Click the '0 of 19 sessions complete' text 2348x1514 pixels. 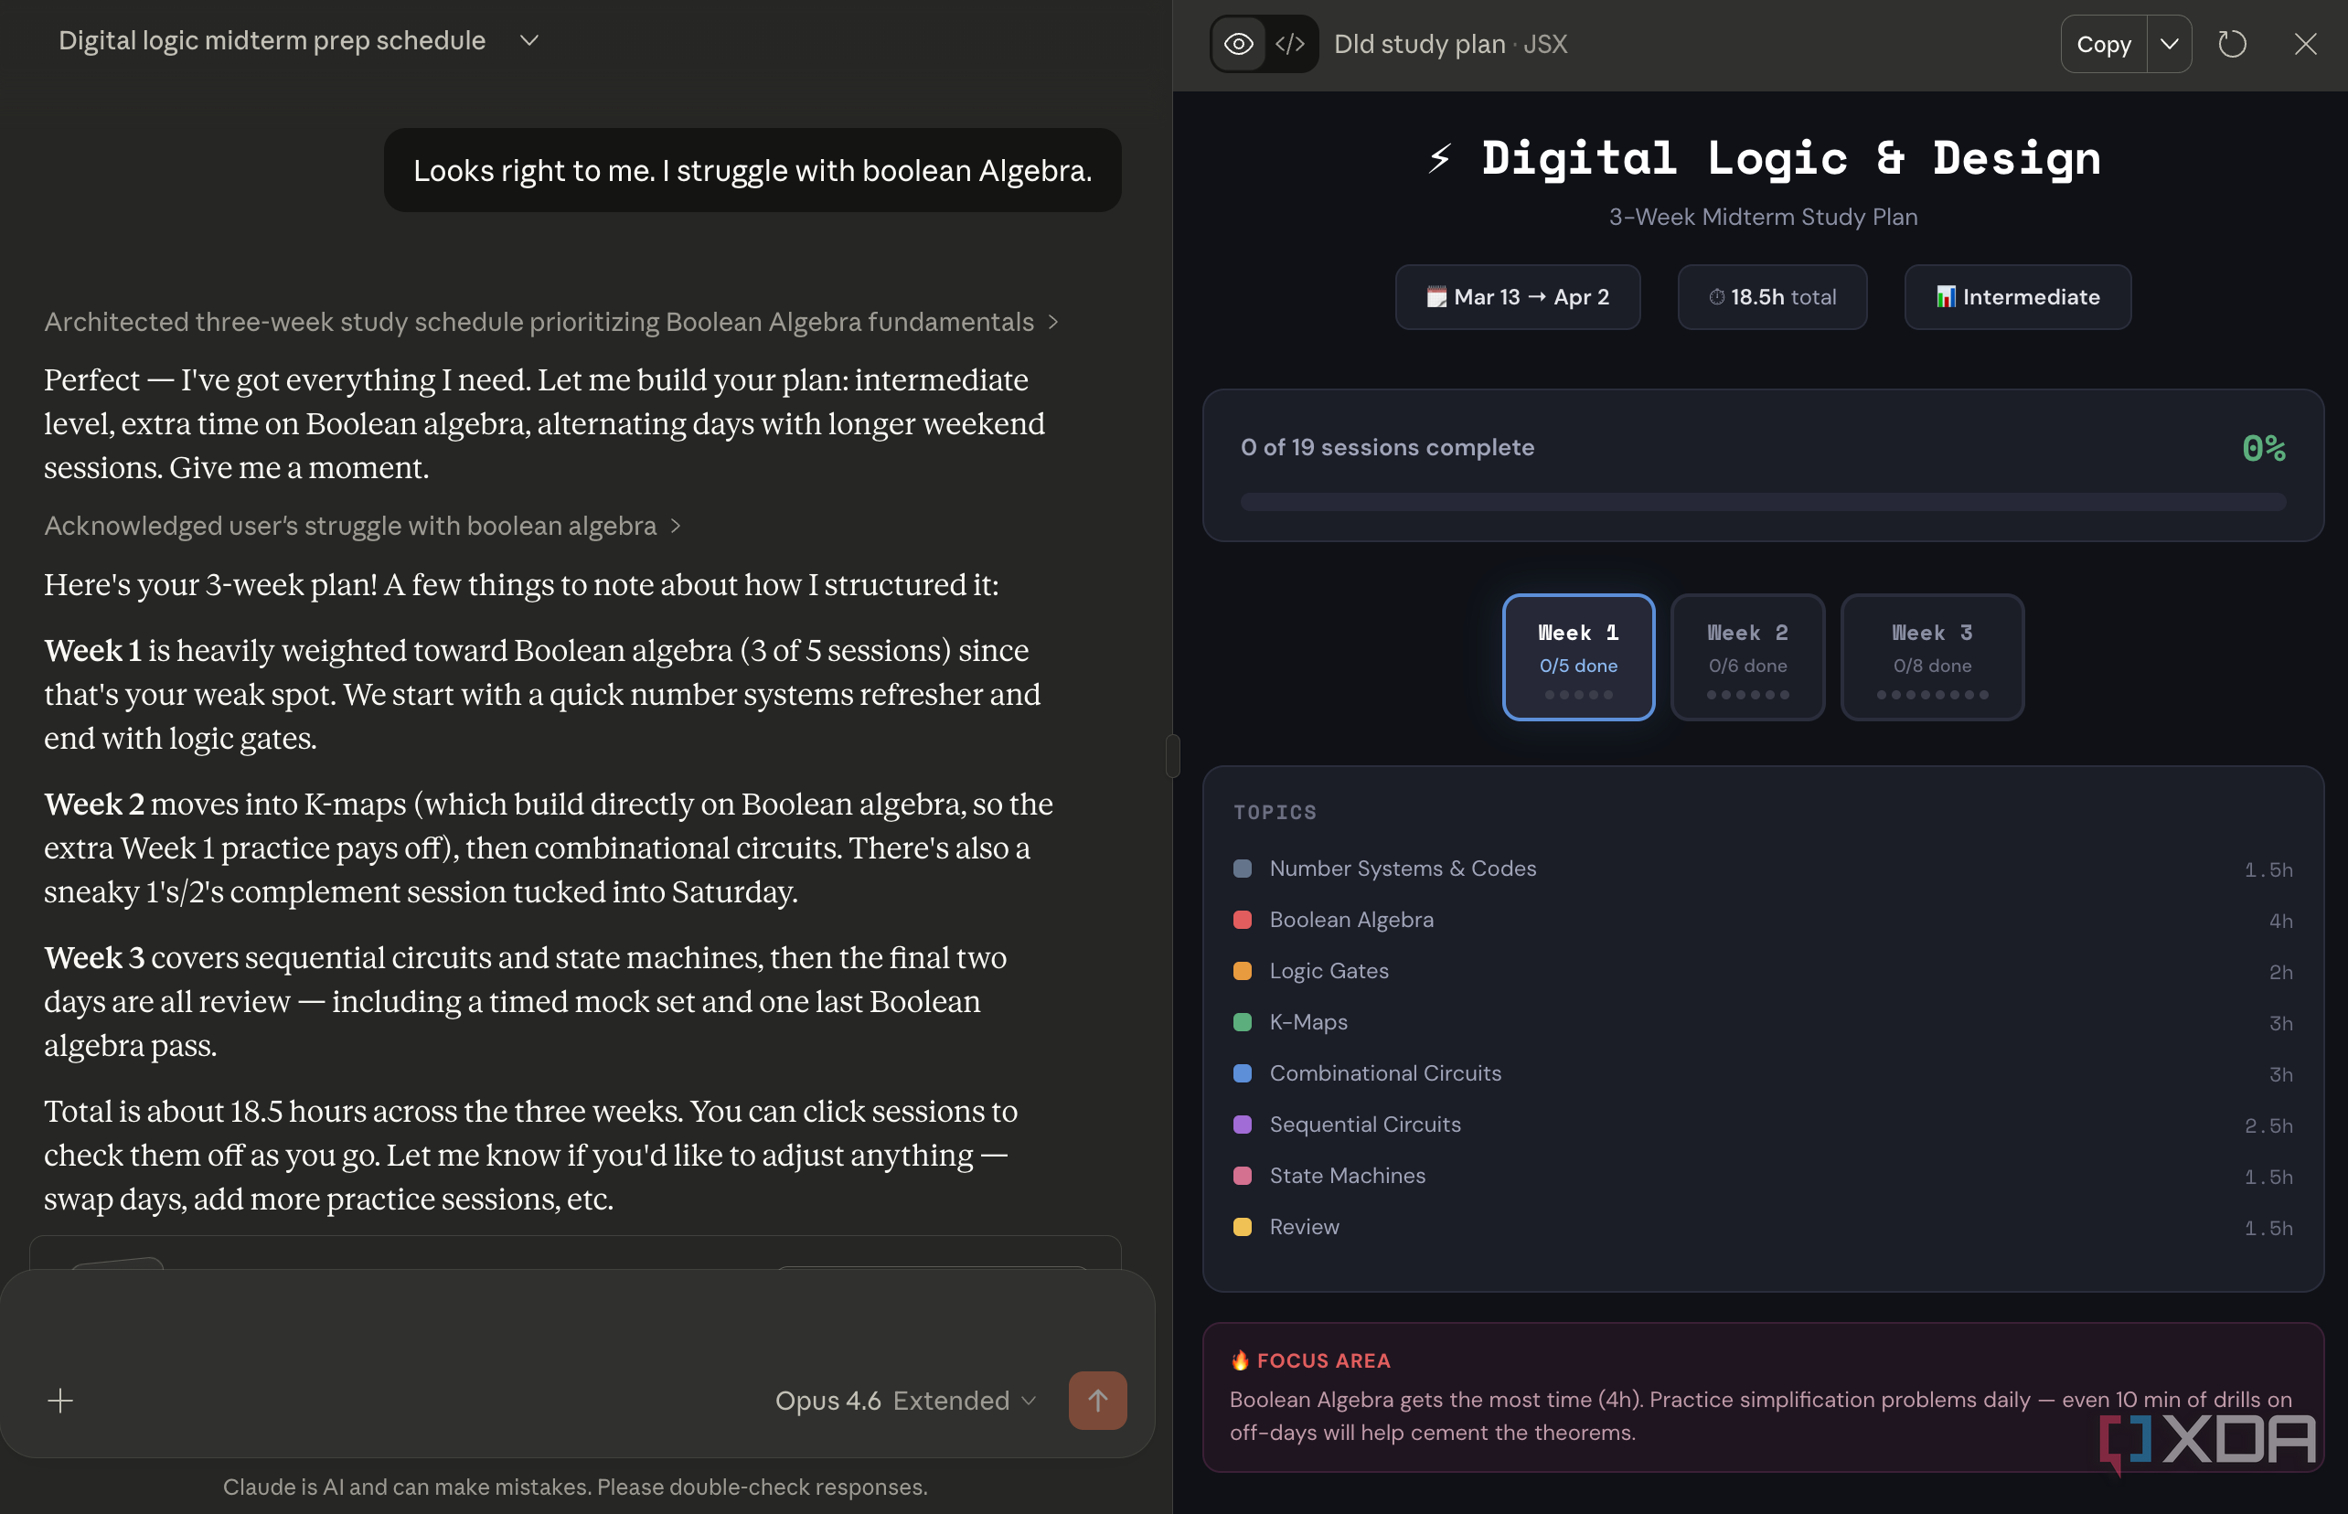[x=1387, y=447]
